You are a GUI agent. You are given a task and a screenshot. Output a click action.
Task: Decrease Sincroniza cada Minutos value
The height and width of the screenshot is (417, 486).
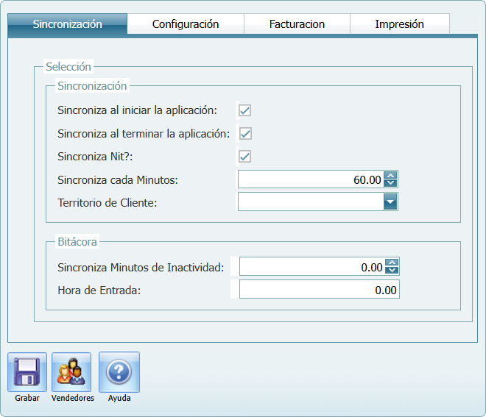point(390,182)
